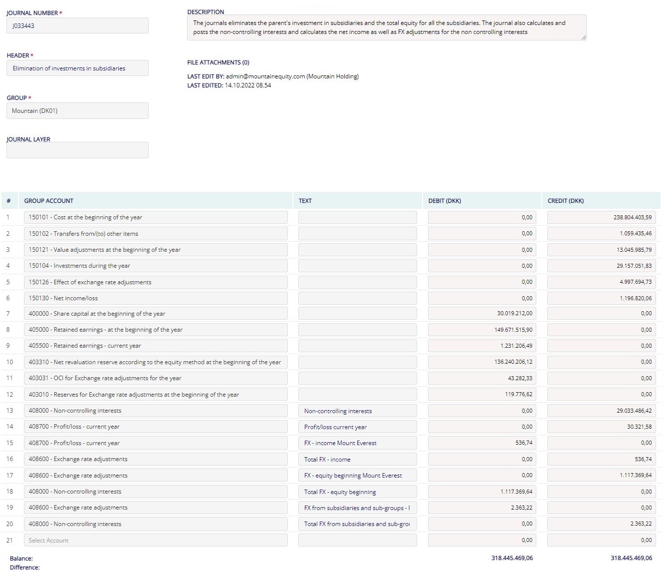
Task: Edit the FX - equity beginning Mount Everest text
Action: pyautogui.click(x=358, y=475)
